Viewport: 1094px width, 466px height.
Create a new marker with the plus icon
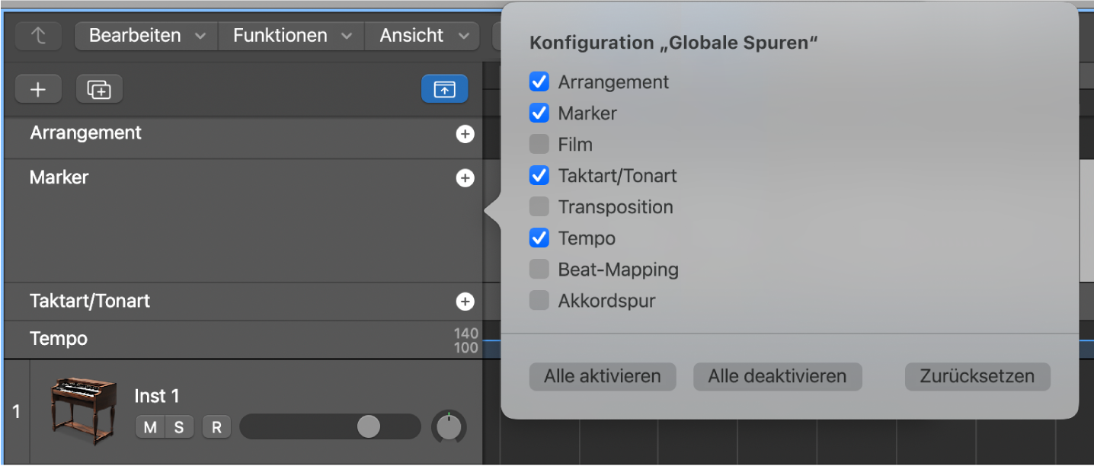[x=465, y=177]
